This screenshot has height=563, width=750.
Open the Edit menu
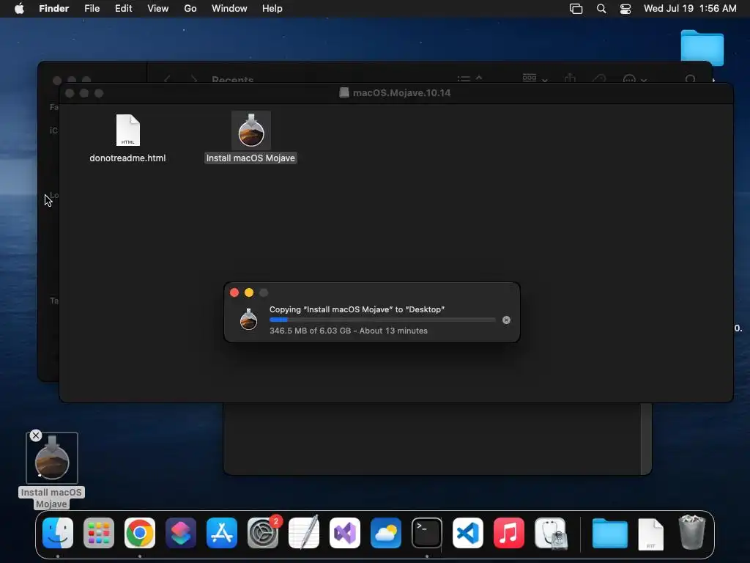(x=123, y=9)
